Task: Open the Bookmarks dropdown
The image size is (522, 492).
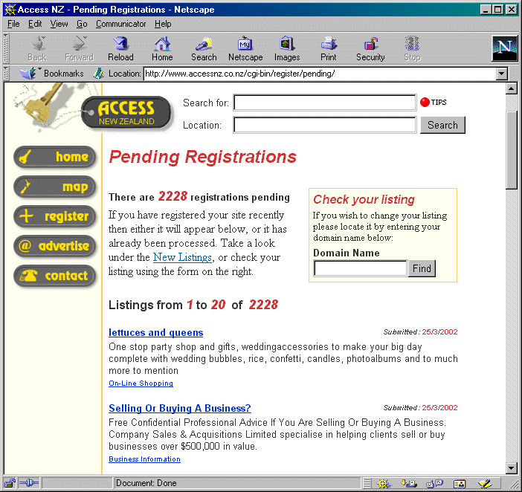Action: click(x=52, y=74)
